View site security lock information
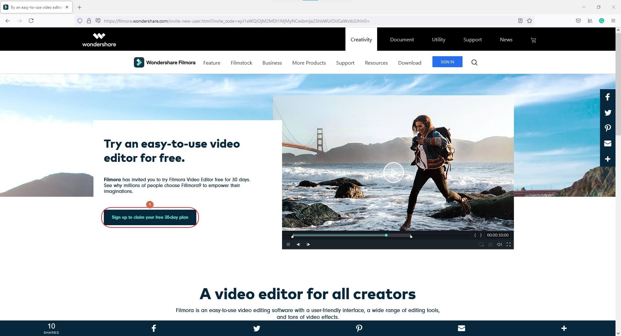 [89, 21]
